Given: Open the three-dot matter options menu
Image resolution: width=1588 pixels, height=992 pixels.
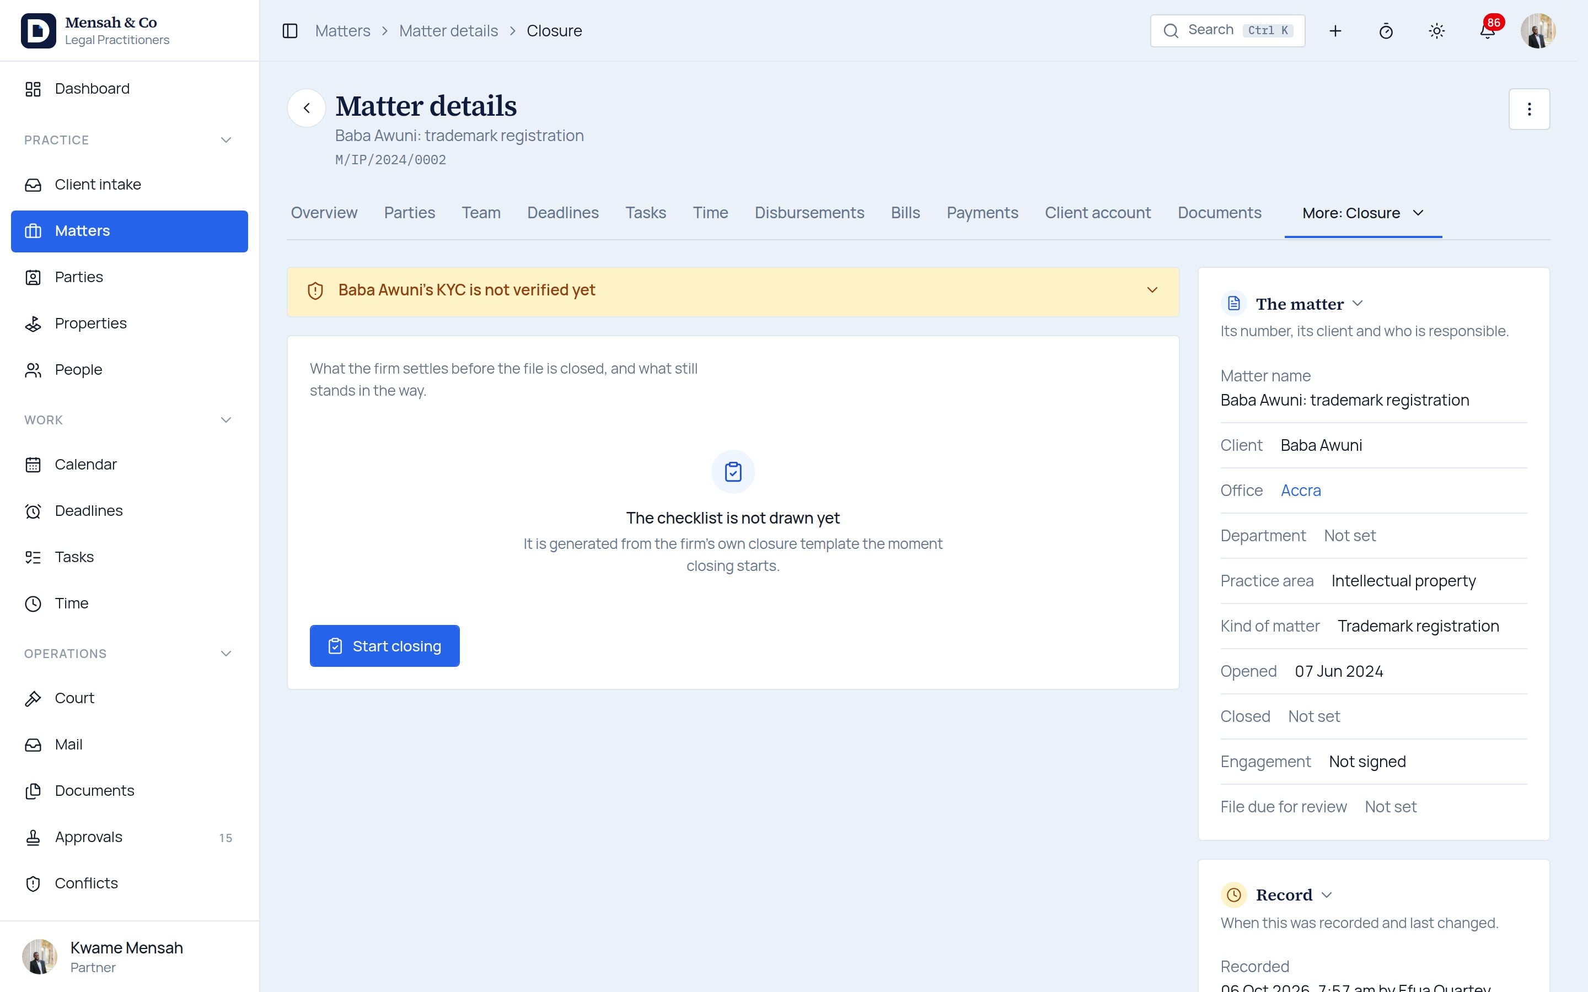Looking at the screenshot, I should click(x=1529, y=109).
